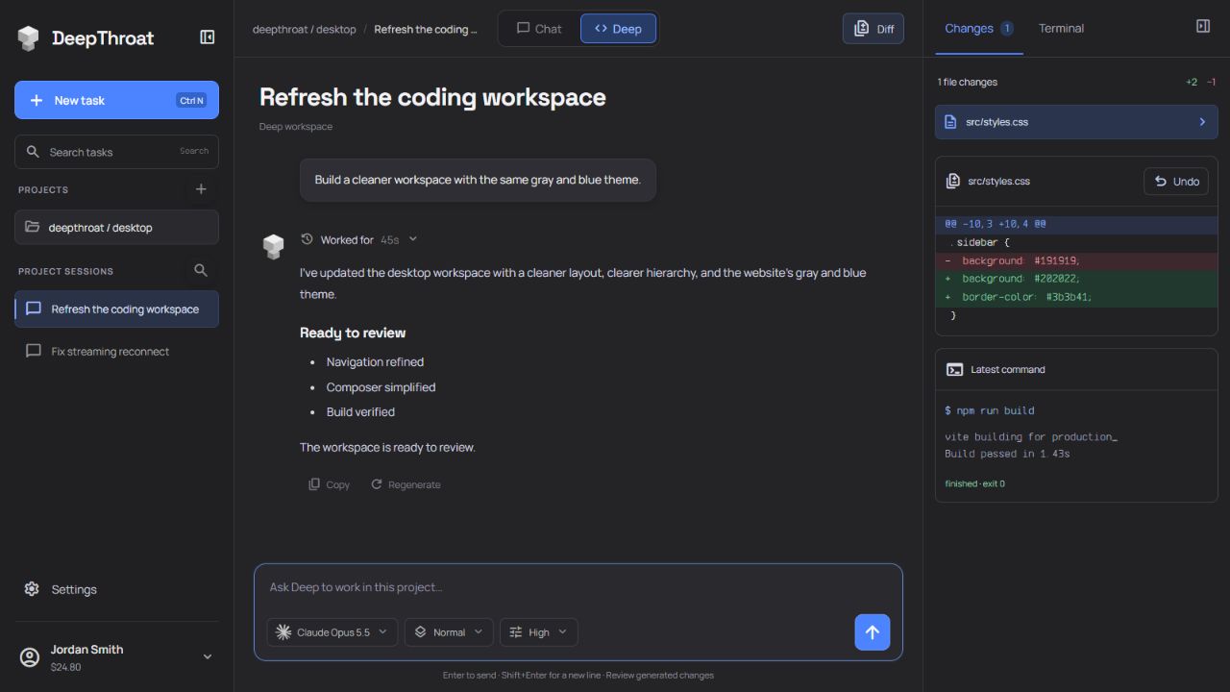Collapse the right Changes panel icon
Image resolution: width=1230 pixels, height=692 pixels.
(1203, 26)
